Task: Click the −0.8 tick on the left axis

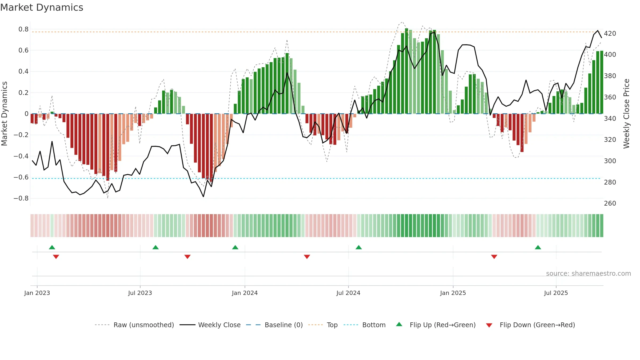Action: (x=21, y=198)
